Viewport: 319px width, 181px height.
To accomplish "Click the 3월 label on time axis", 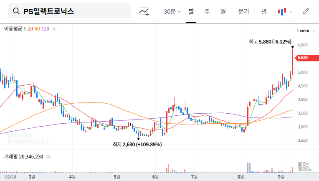I will pyautogui.click(x=32, y=177).
